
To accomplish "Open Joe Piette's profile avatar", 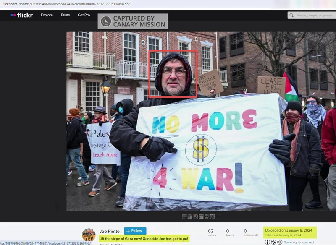I will 89,235.
